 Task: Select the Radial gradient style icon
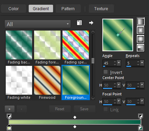[x=141, y=48]
